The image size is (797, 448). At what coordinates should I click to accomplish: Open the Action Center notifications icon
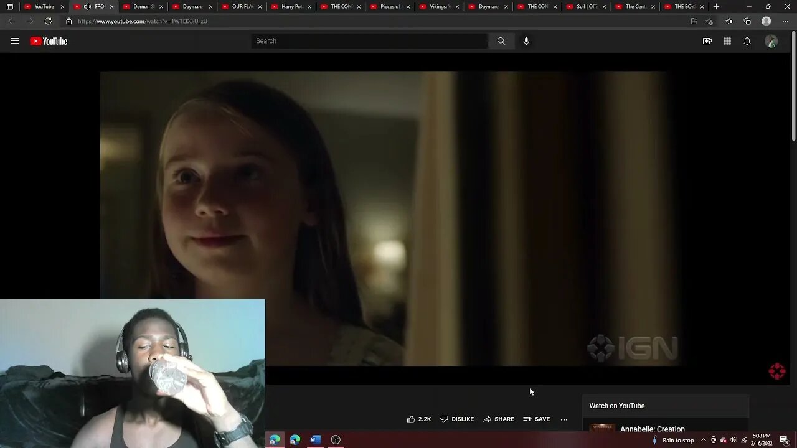(784, 441)
